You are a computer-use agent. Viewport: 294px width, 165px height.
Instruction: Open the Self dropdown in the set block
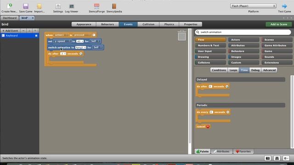(95, 41)
